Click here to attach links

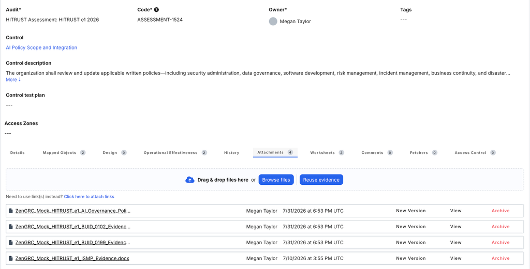click(x=89, y=197)
